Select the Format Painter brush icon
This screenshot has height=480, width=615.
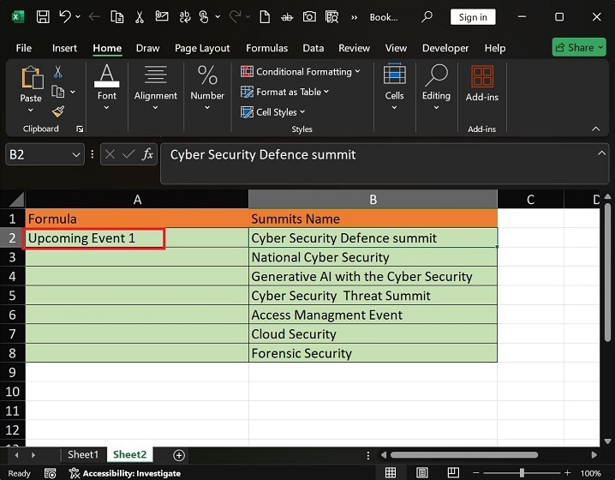58,111
